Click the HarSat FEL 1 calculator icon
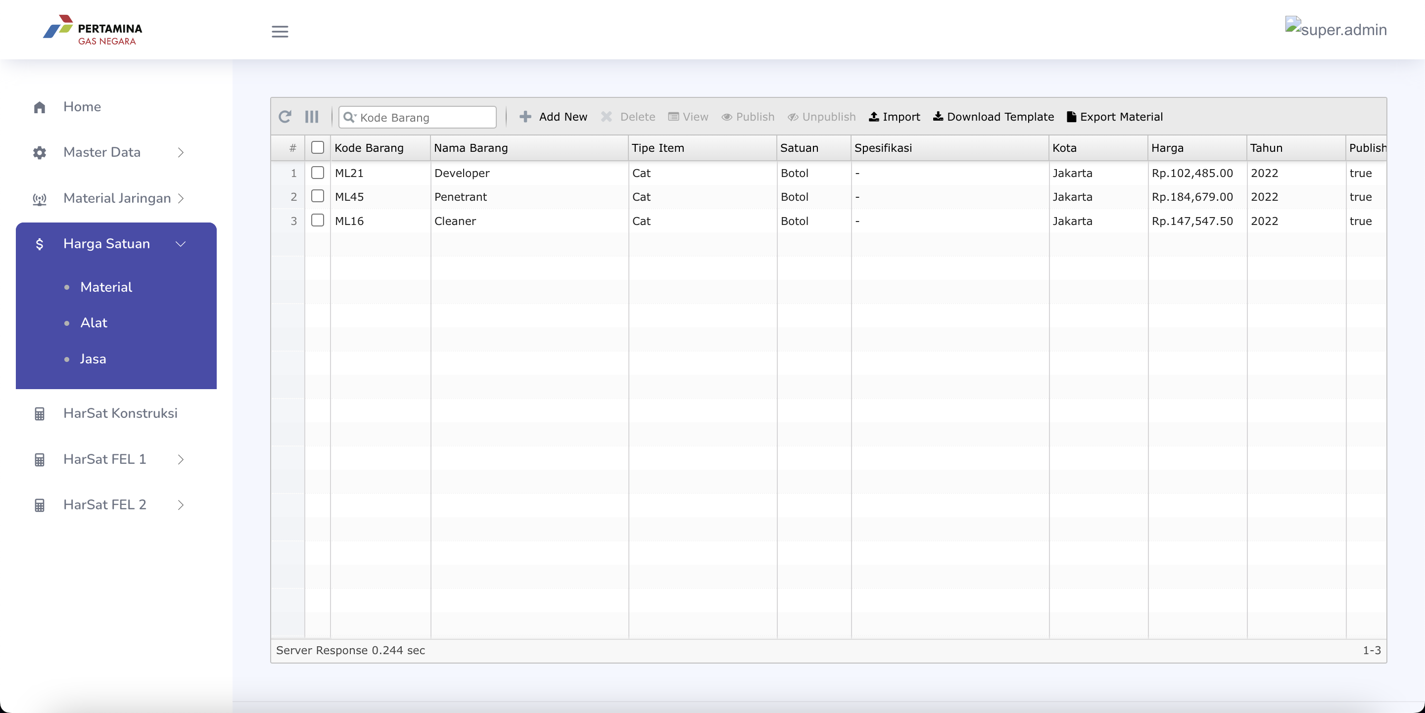The image size is (1425, 713). (39, 459)
